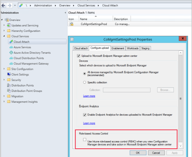Open the navigation history dropdown arrow
The height and width of the screenshot is (157, 192).
[x=15, y=5]
